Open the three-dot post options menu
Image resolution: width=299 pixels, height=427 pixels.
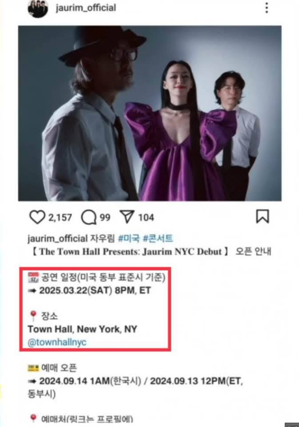pyautogui.click(x=267, y=7)
